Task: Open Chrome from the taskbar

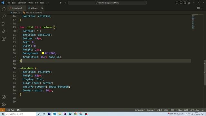Action: click(x=75, y=114)
